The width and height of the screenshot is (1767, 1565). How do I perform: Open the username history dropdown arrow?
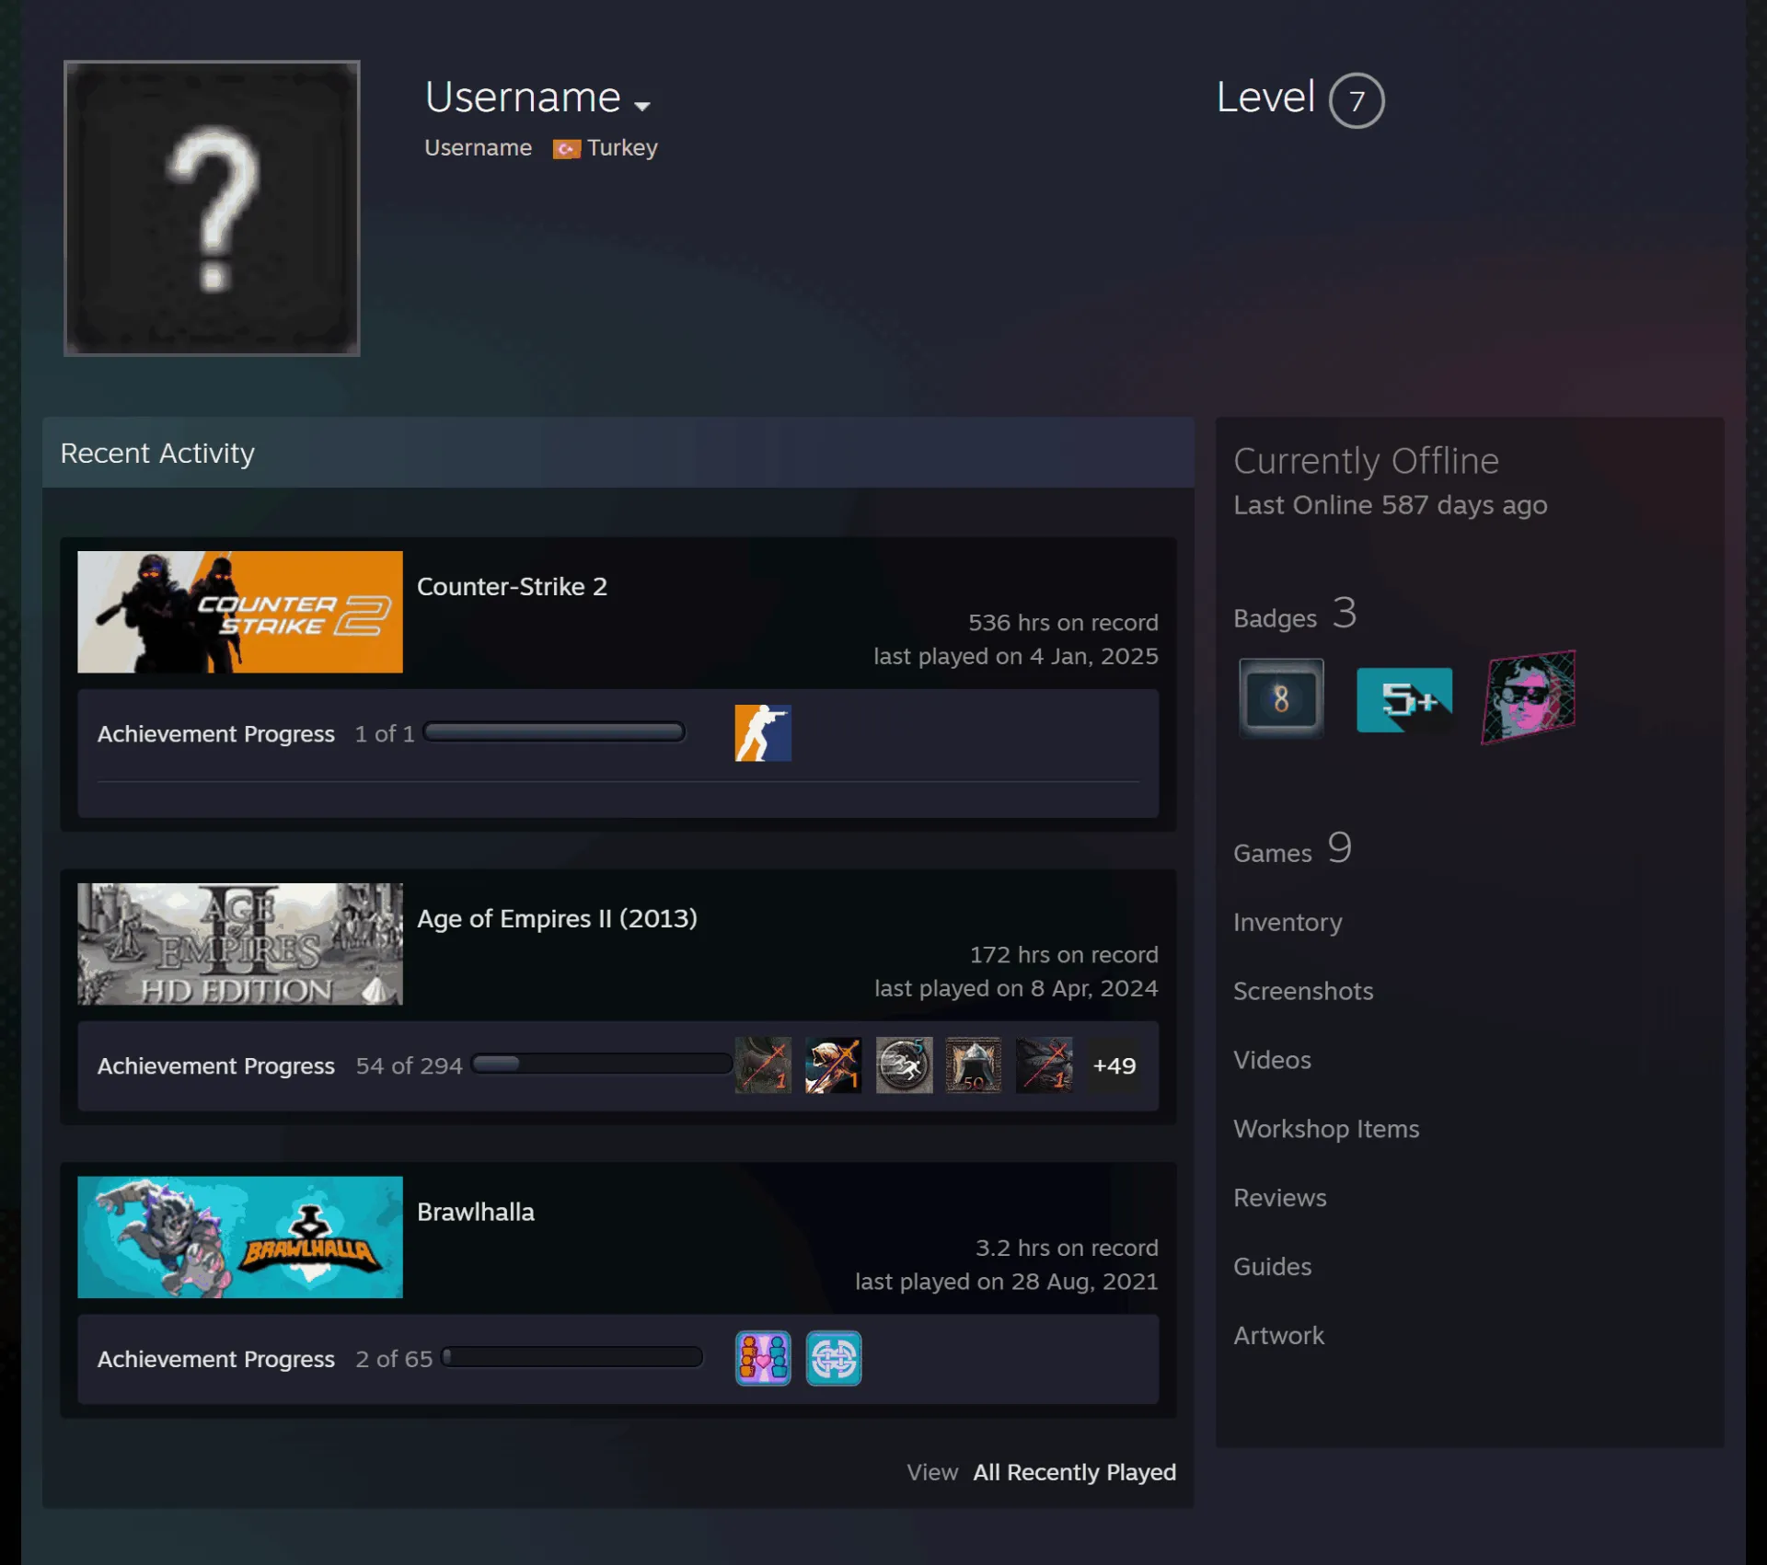pos(642,106)
